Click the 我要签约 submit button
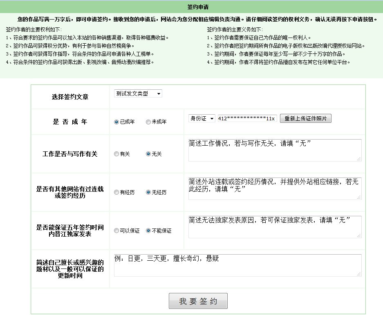Viewport: 383px width, 315px height. tap(198, 301)
